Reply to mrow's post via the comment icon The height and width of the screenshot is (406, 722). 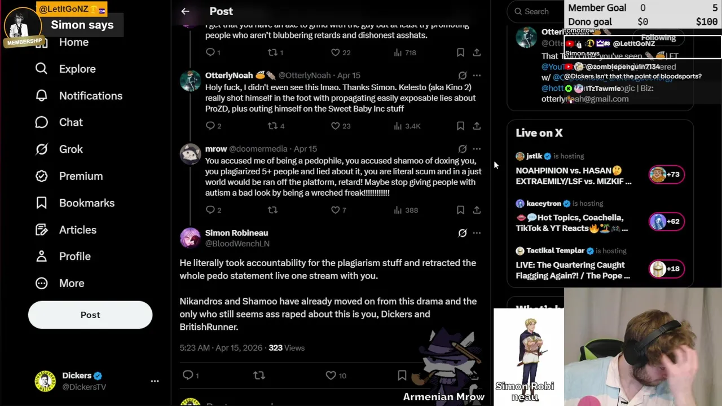210,210
